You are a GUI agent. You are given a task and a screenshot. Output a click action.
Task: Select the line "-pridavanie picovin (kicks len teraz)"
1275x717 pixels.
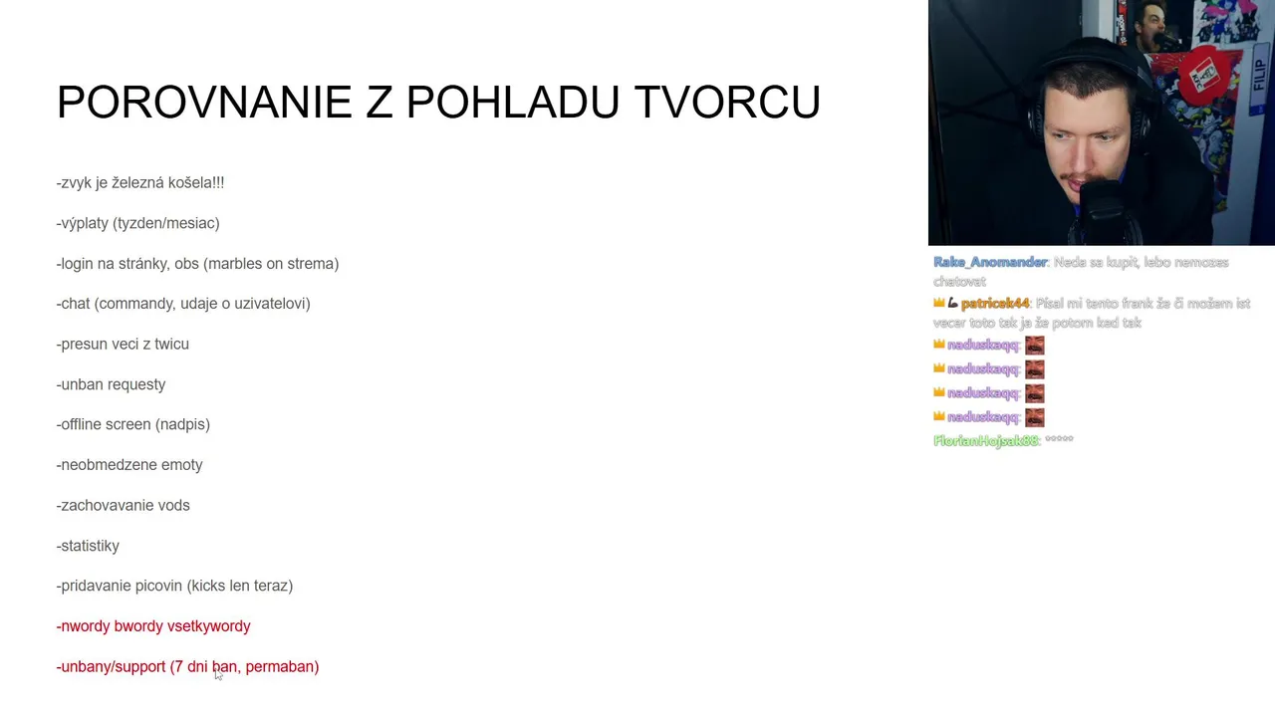[175, 586]
